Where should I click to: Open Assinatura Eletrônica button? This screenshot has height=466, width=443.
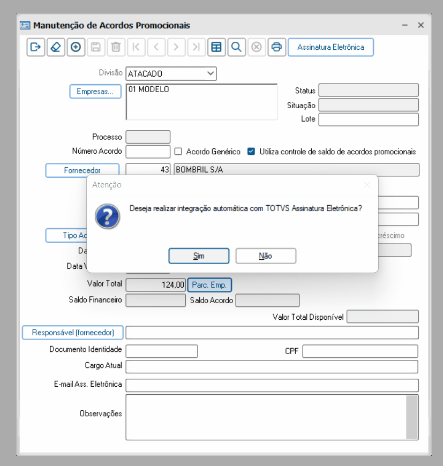click(331, 47)
